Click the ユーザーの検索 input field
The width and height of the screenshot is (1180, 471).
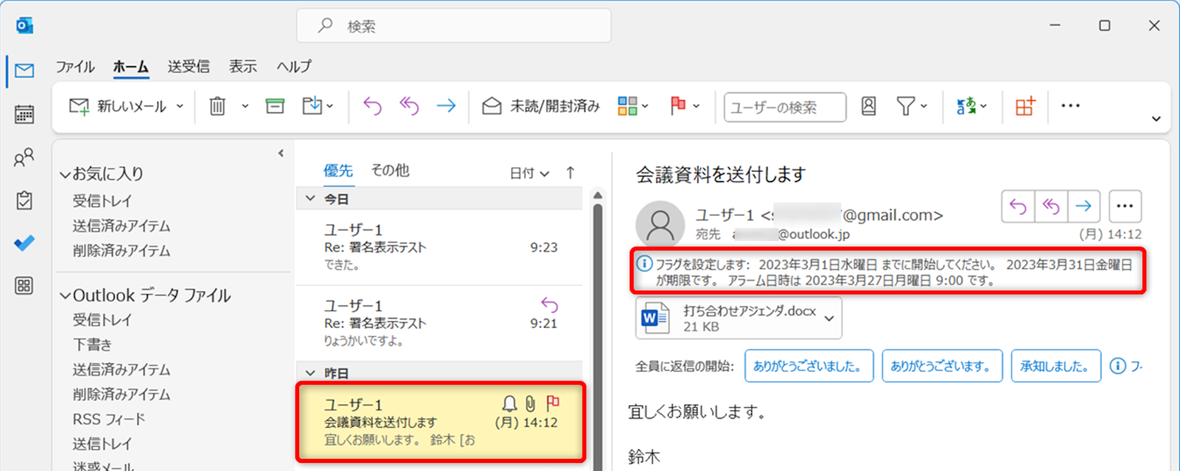(x=784, y=107)
